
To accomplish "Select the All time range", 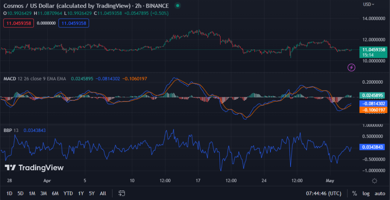I will 103,193.
